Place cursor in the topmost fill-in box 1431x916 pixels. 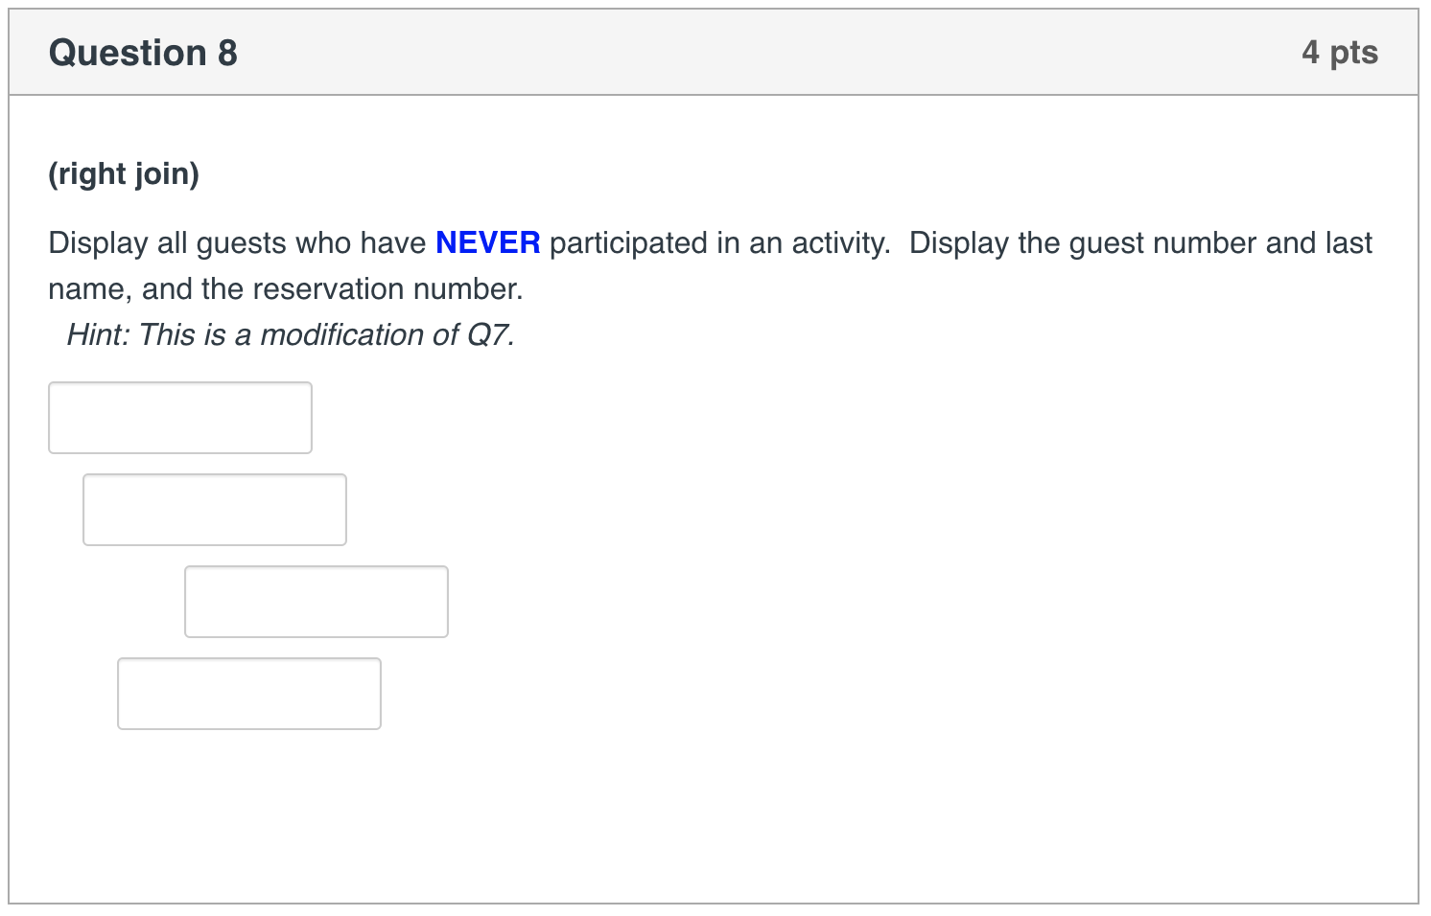[x=179, y=417]
